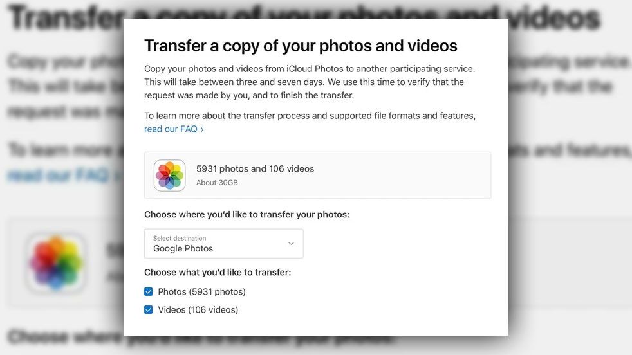
Task: Click the Select destination field label
Action: pos(180,238)
